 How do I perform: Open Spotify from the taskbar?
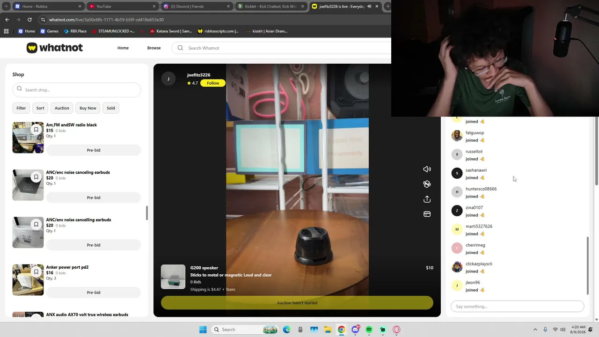pyautogui.click(x=369, y=330)
